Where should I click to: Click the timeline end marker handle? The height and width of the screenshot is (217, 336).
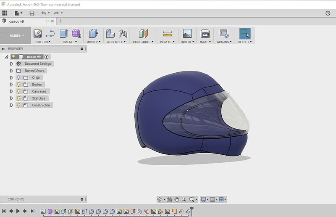click(192, 209)
